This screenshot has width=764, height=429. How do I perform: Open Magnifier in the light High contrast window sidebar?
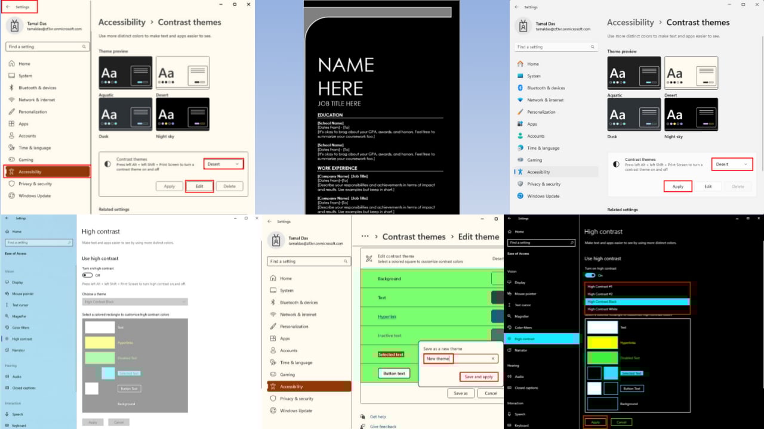tap(19, 316)
